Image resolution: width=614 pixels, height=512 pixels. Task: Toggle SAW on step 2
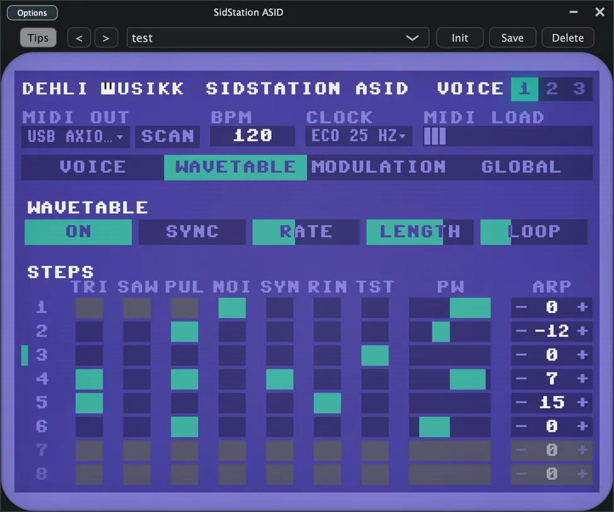pos(137,331)
